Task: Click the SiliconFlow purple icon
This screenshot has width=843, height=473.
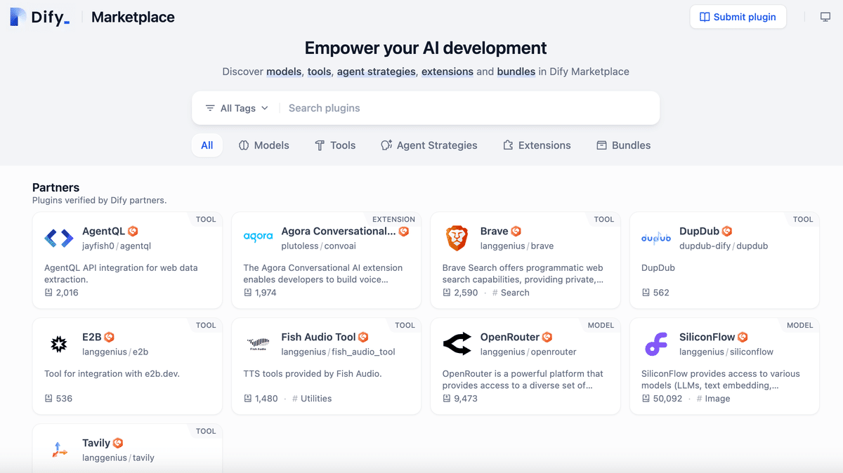Action: coord(655,344)
